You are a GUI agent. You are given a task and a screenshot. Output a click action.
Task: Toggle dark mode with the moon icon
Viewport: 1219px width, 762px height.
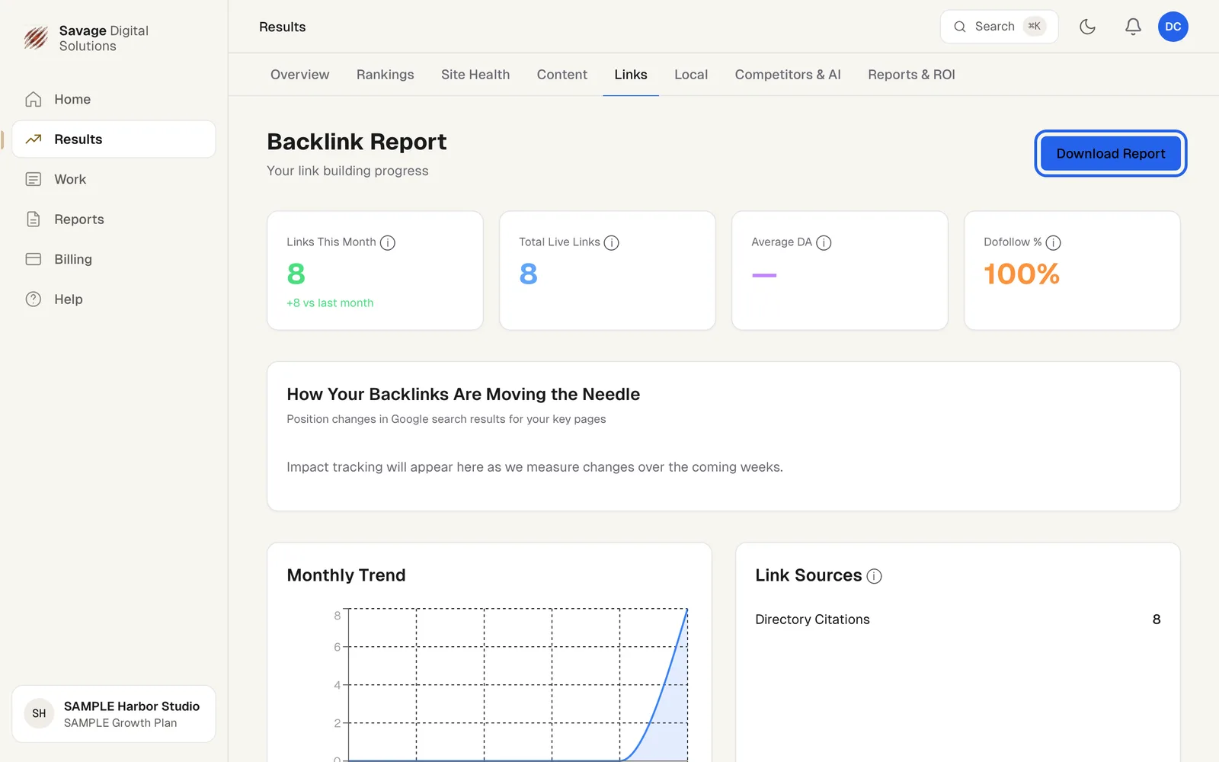click(x=1087, y=27)
